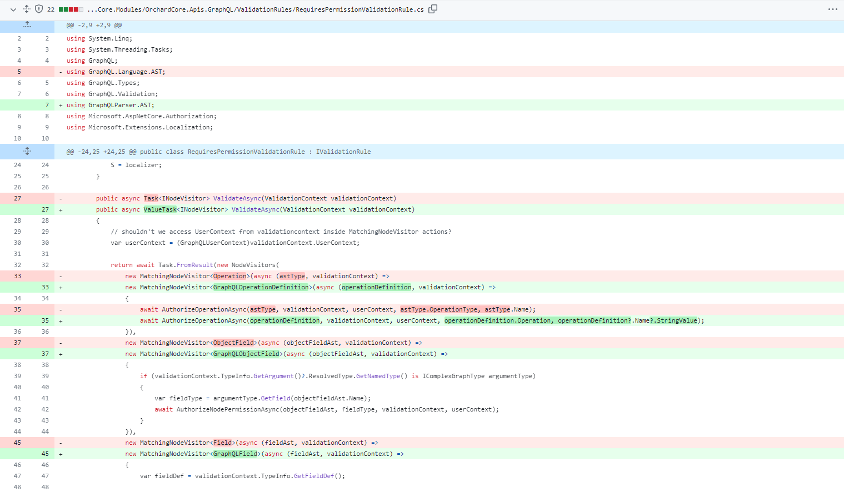Click the plus marker on added line 45
This screenshot has height=492, width=844.
tap(61, 454)
